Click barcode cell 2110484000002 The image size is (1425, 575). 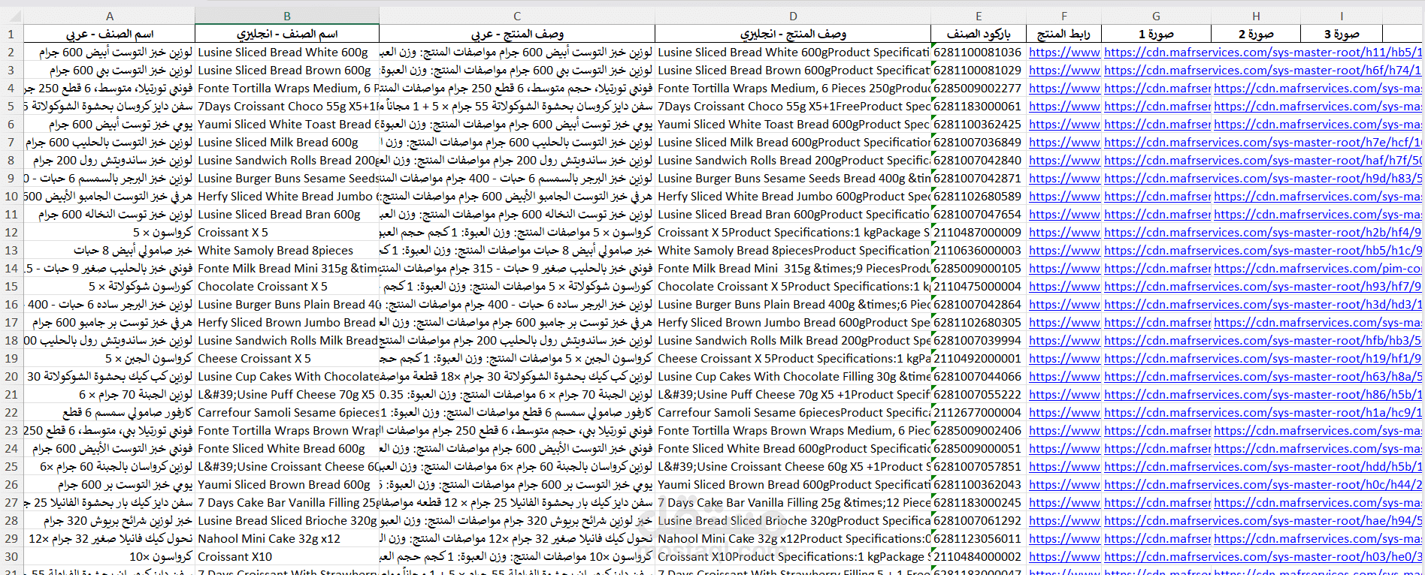coord(979,556)
